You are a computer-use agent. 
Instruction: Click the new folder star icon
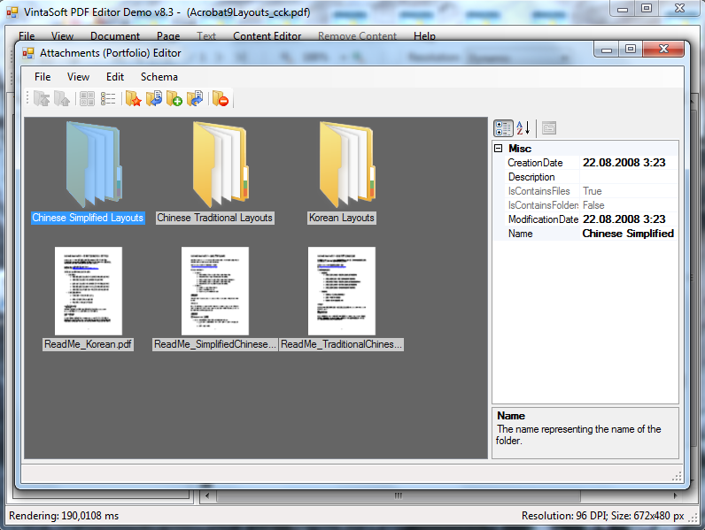pyautogui.click(x=134, y=98)
